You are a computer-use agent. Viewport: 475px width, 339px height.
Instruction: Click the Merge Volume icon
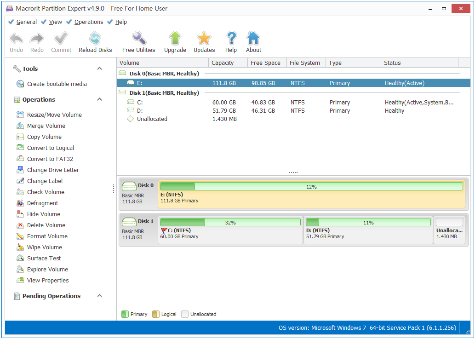coord(20,126)
